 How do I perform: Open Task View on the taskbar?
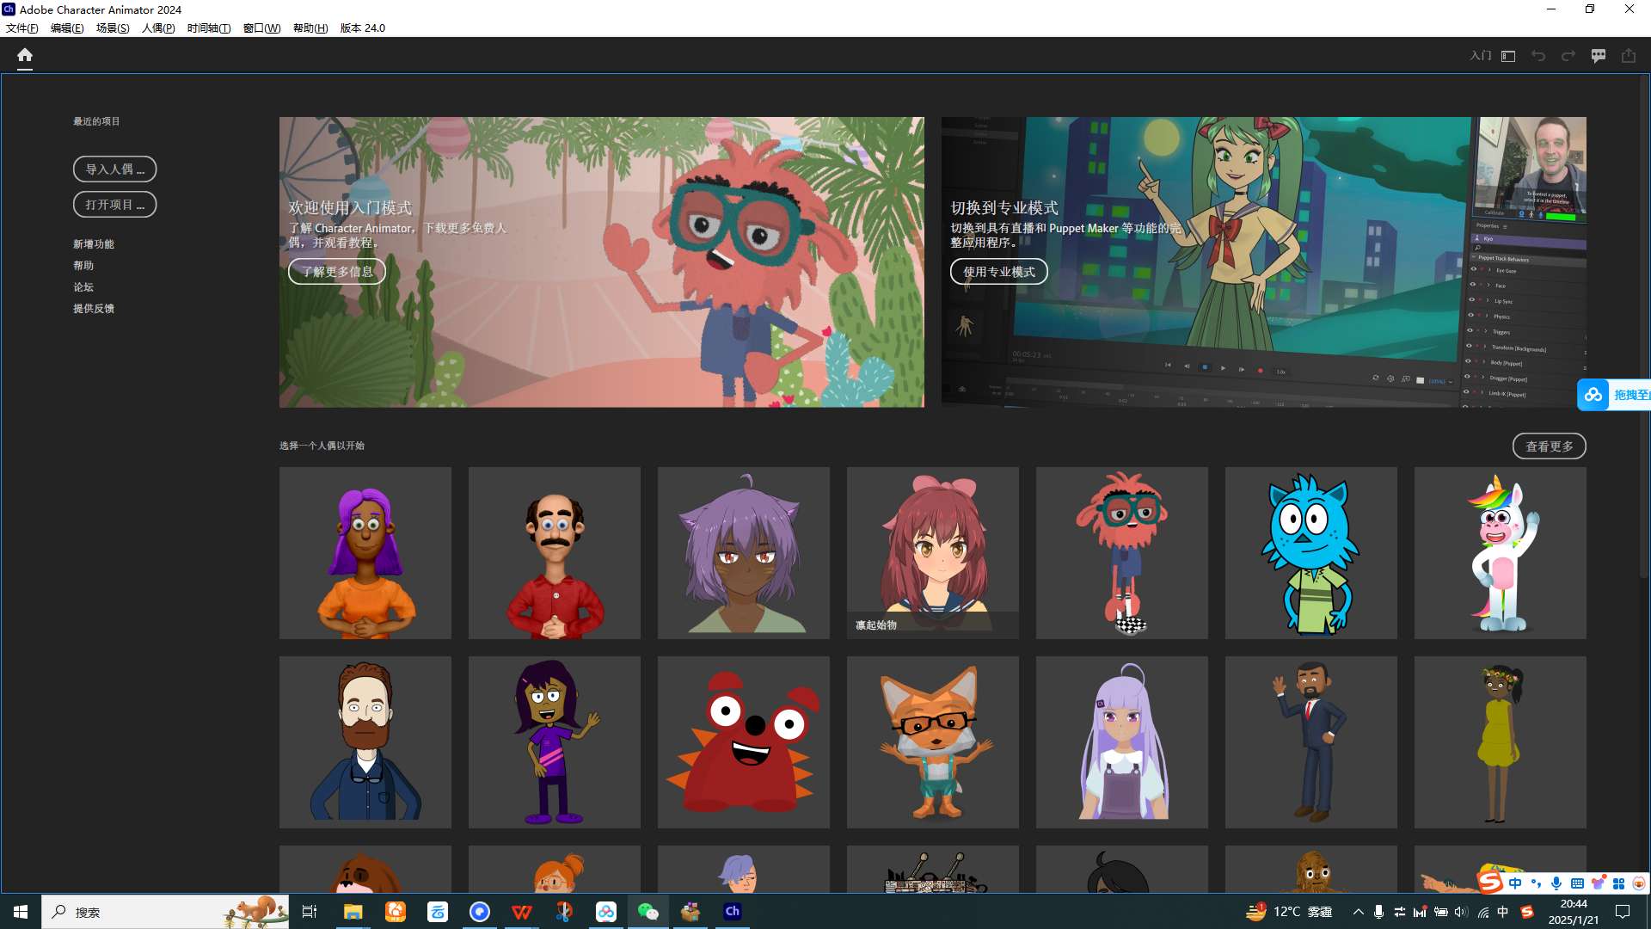click(310, 912)
